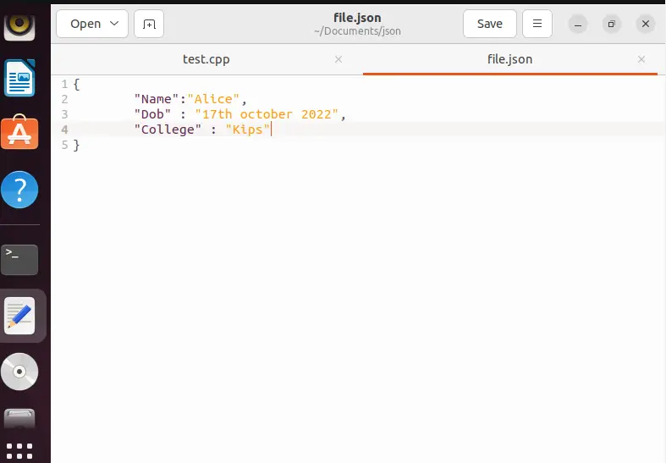
Task: Click the file.json title in header bar
Action: [x=357, y=18]
